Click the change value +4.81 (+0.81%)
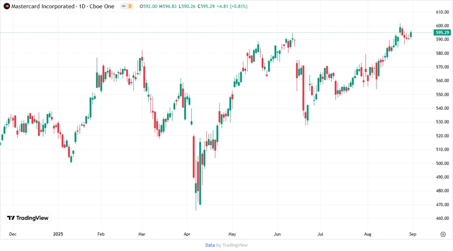This screenshot has height=251, width=453. coord(232,7)
